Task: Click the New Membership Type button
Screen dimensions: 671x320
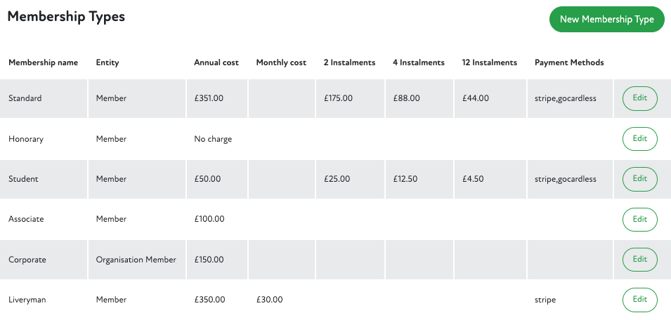Action: [x=606, y=19]
